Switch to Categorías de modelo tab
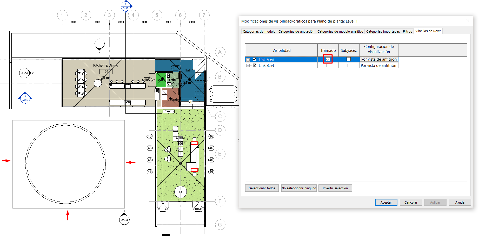This screenshot has height=244, width=479. pos(259,31)
